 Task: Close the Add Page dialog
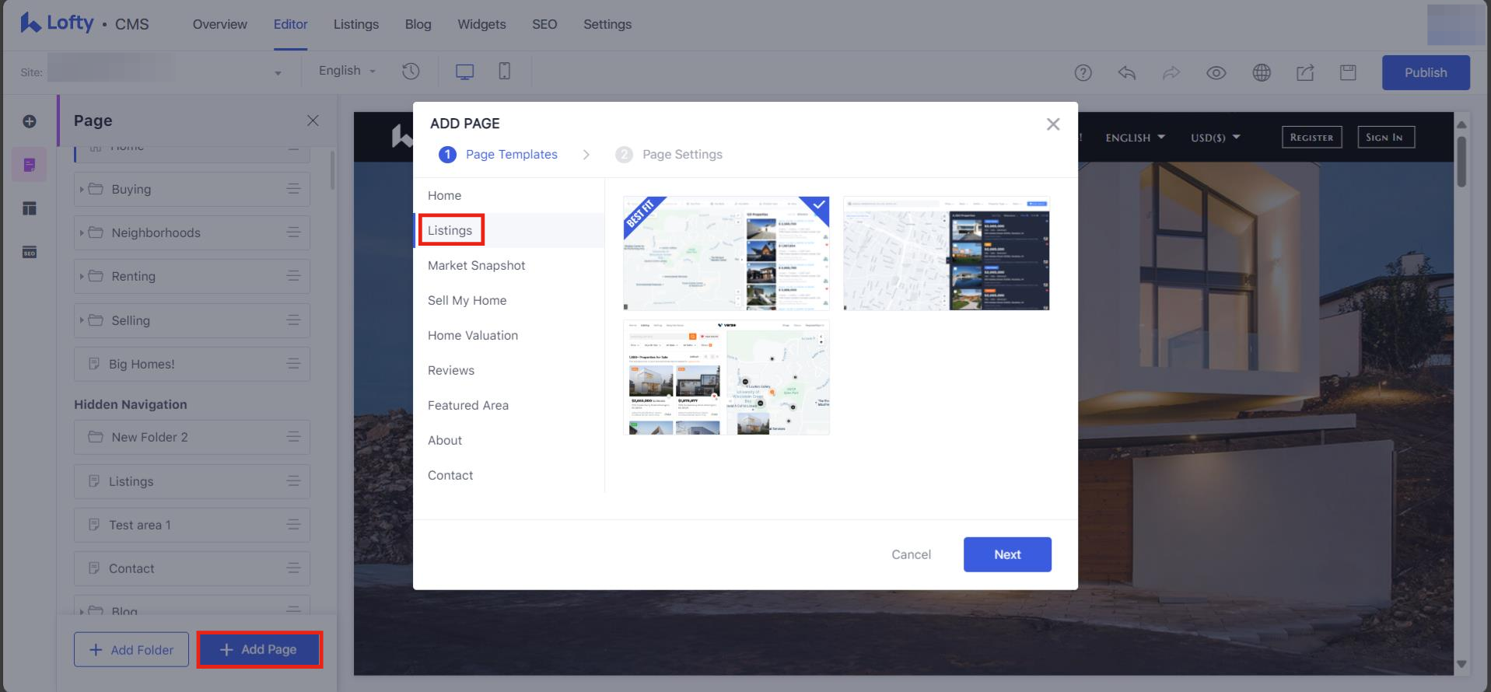pos(1052,124)
